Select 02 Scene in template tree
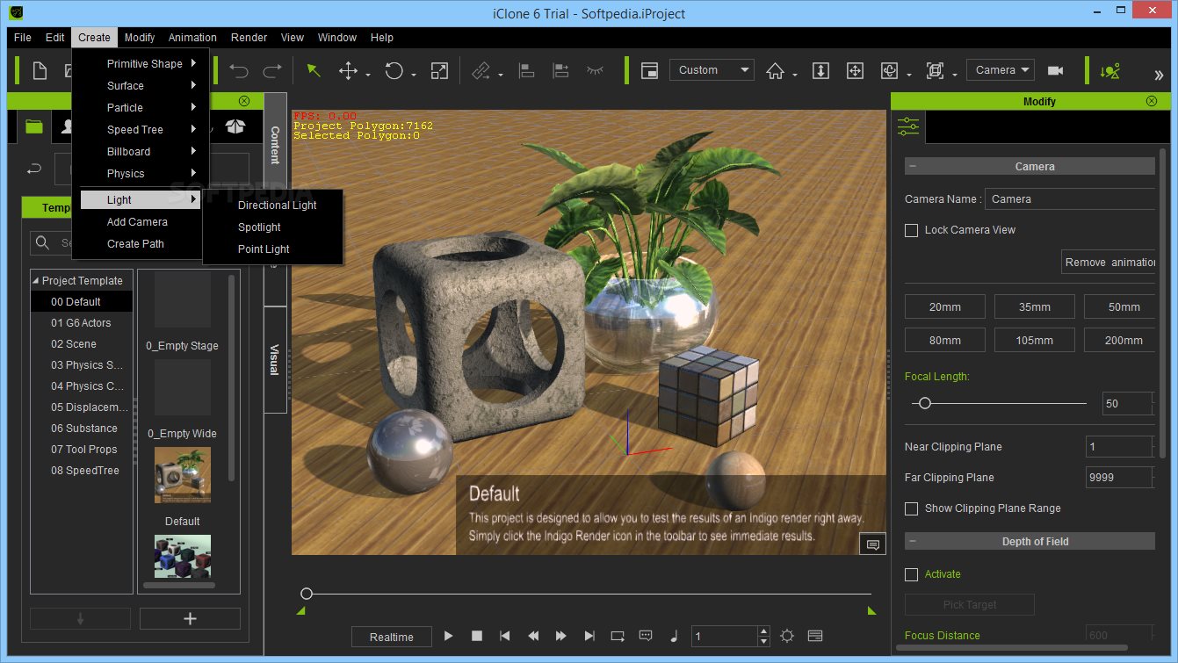Screen dimensions: 1178x663 tap(74, 344)
